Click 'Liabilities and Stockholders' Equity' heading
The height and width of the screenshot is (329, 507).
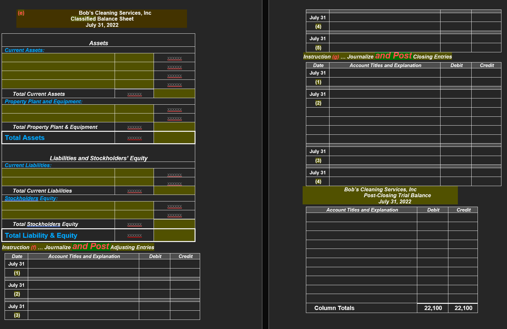point(99,158)
